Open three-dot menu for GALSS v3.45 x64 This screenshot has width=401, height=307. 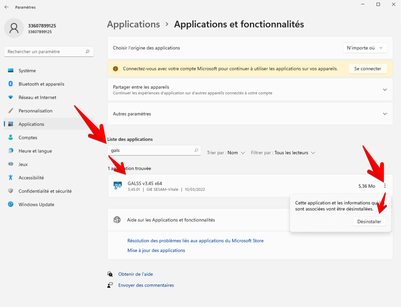[x=385, y=186]
